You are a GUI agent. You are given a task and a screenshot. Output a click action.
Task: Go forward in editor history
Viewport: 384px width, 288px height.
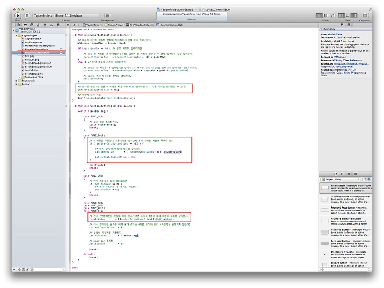78,25
